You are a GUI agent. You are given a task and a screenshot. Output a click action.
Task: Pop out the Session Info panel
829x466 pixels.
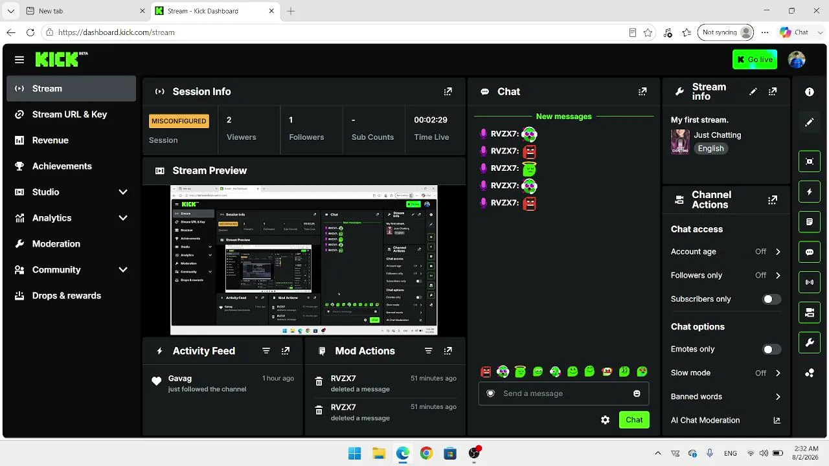[448, 92]
